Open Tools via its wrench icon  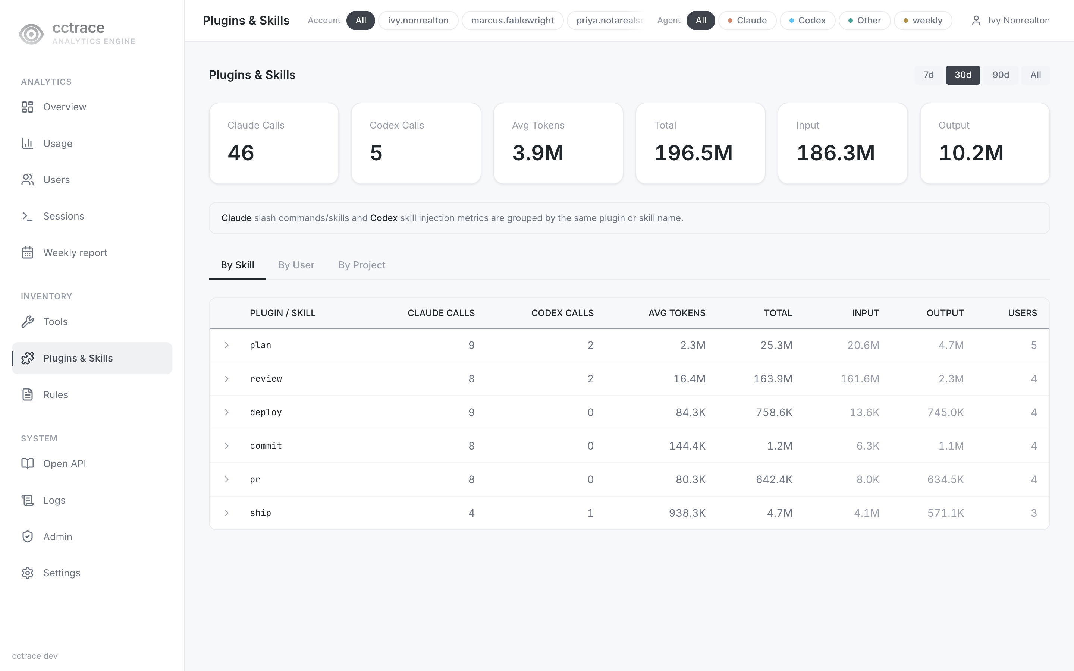pos(28,322)
